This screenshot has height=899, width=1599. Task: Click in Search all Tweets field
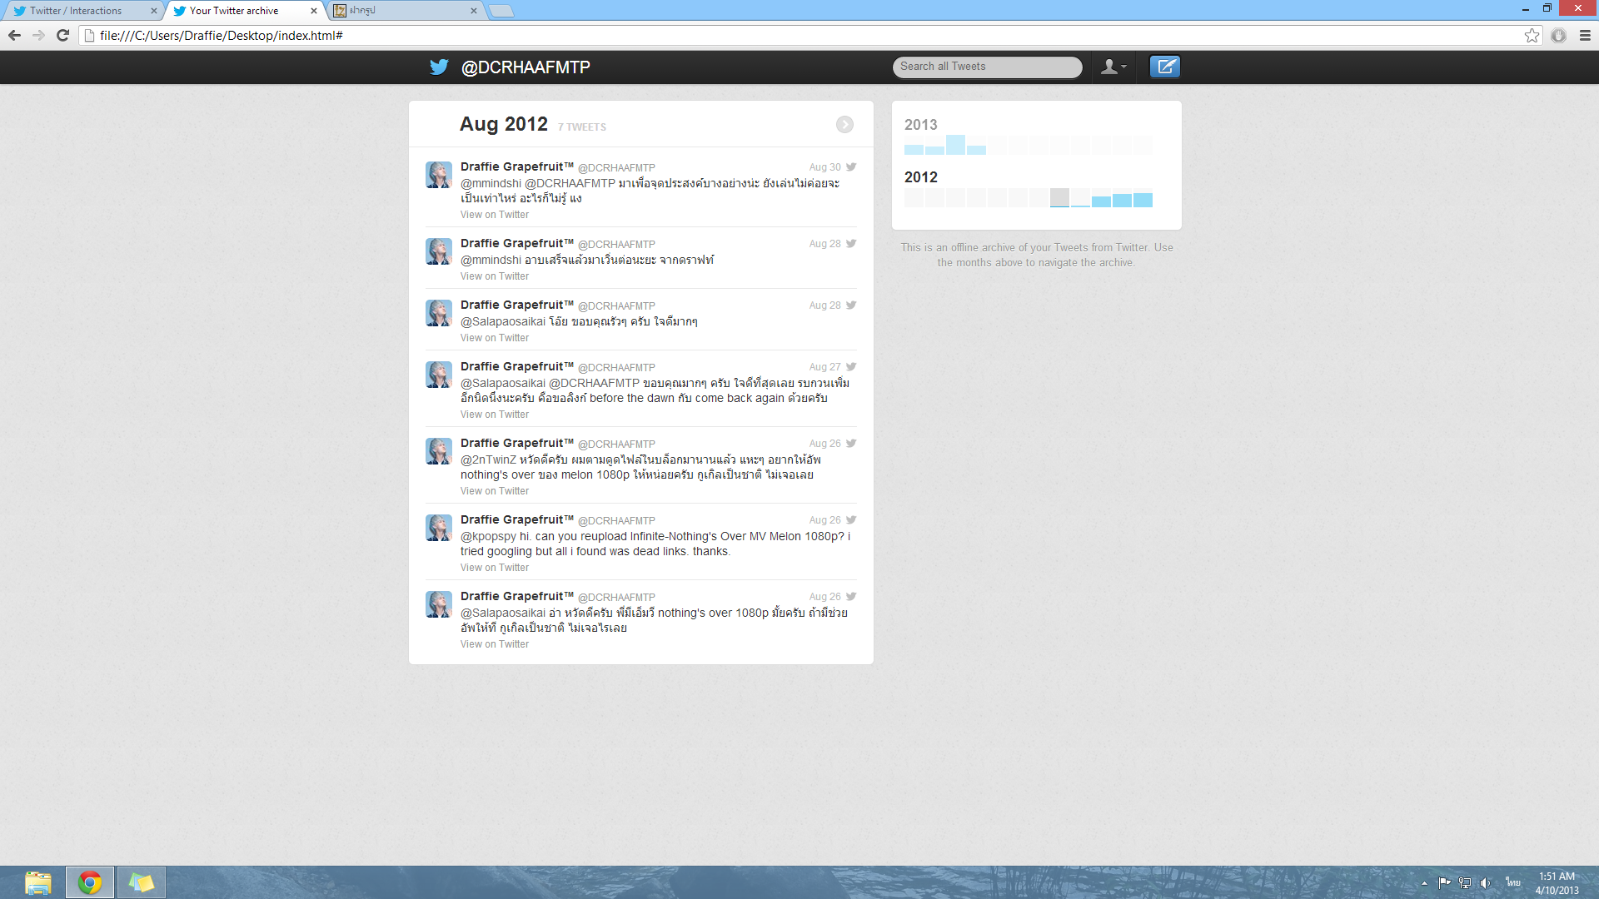[x=987, y=67]
